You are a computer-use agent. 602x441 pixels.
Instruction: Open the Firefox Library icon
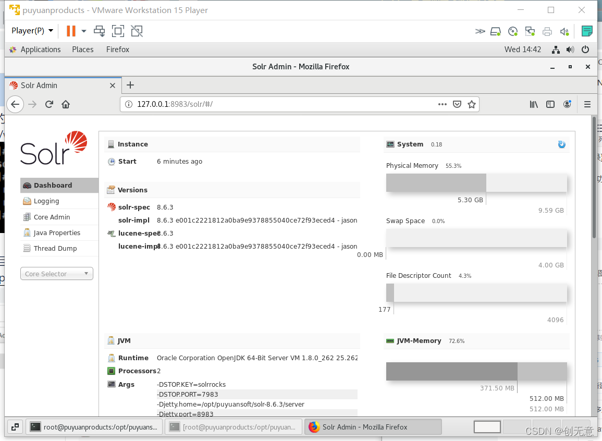click(x=534, y=104)
